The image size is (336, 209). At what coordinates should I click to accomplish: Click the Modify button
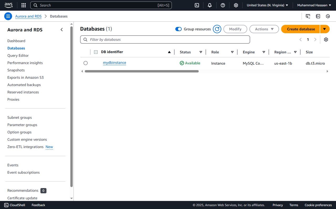(235, 29)
